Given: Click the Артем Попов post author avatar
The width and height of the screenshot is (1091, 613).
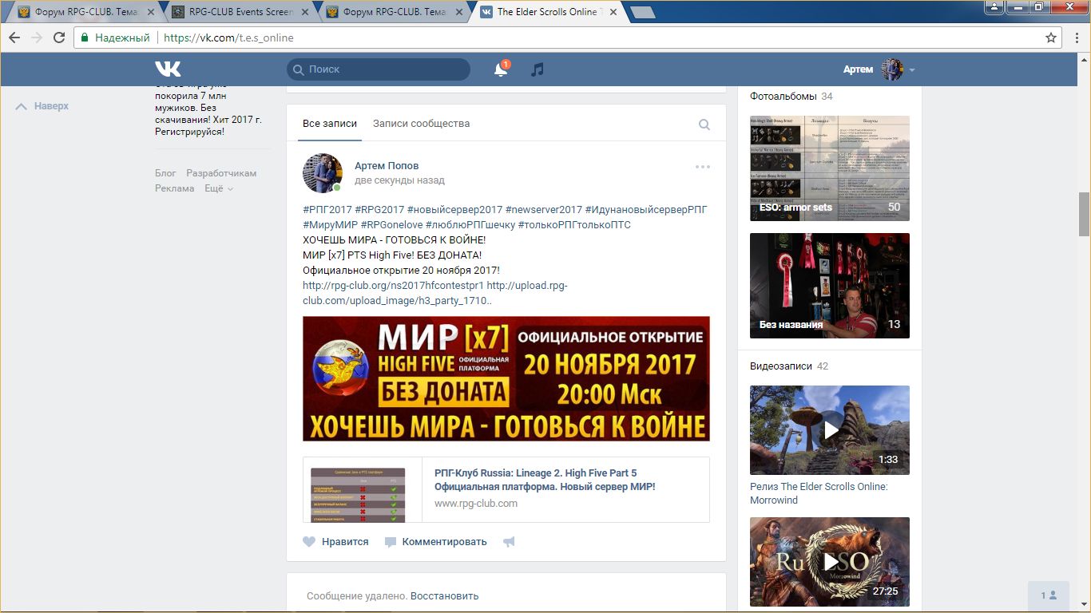Looking at the screenshot, I should click(x=323, y=173).
